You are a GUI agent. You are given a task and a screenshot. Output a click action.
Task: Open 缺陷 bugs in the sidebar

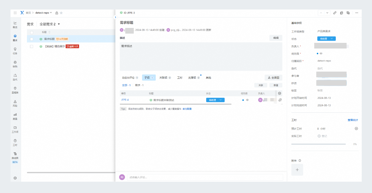(15, 64)
